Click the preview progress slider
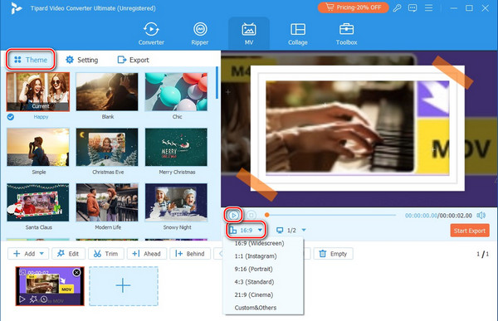Screen dimensions: 498x321 click(331, 216)
